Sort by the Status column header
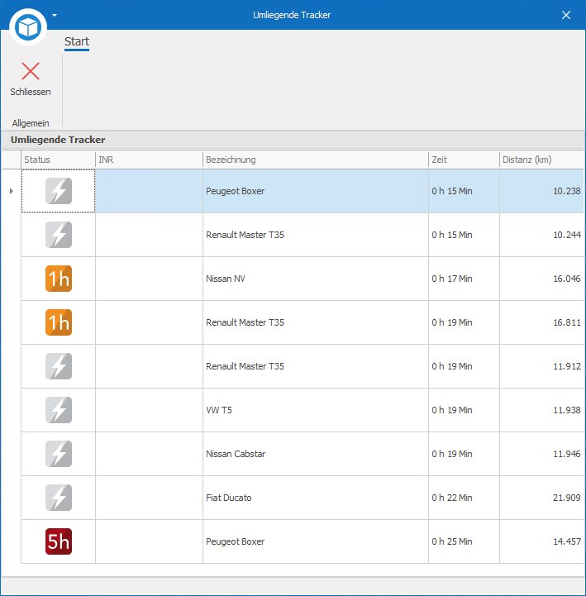 58,160
